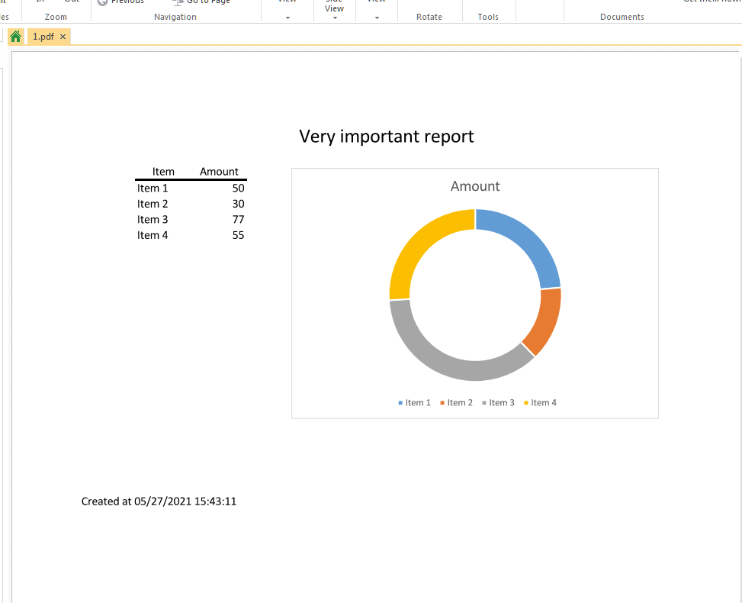Viewport: 742px width, 603px height.
Task: Click the 'Item 2' legend entry
Action: click(x=456, y=402)
